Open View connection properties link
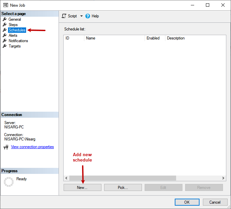Screen dimensions: 231x209 pos(32,147)
